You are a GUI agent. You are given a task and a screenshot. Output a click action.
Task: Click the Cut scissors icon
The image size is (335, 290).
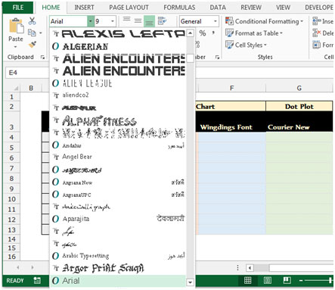click(x=32, y=20)
